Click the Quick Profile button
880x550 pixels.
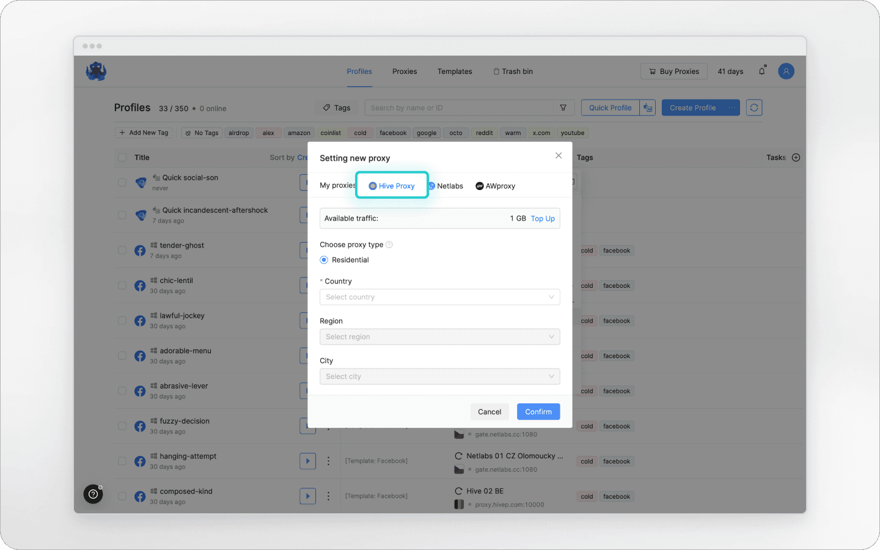610,108
